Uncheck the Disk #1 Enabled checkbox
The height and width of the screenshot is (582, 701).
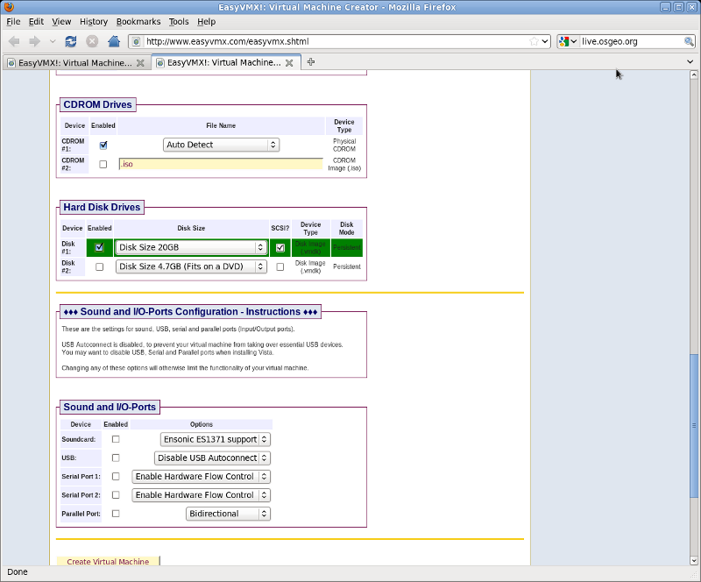click(x=99, y=247)
